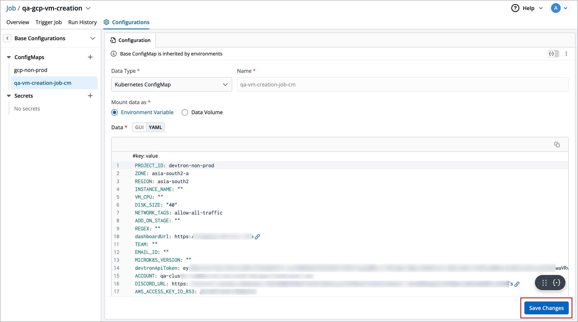Toggle the scoped variables switch

tap(553, 54)
